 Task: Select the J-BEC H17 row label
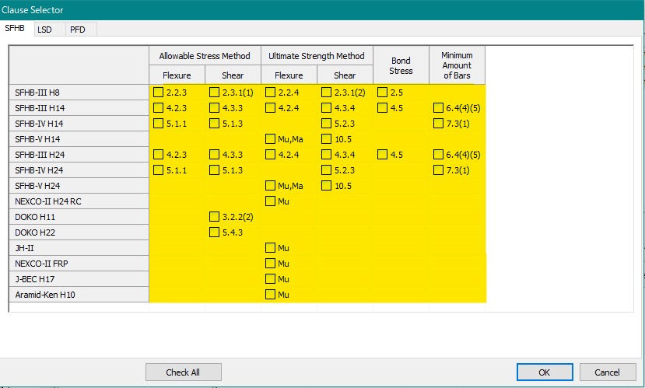[x=79, y=279]
